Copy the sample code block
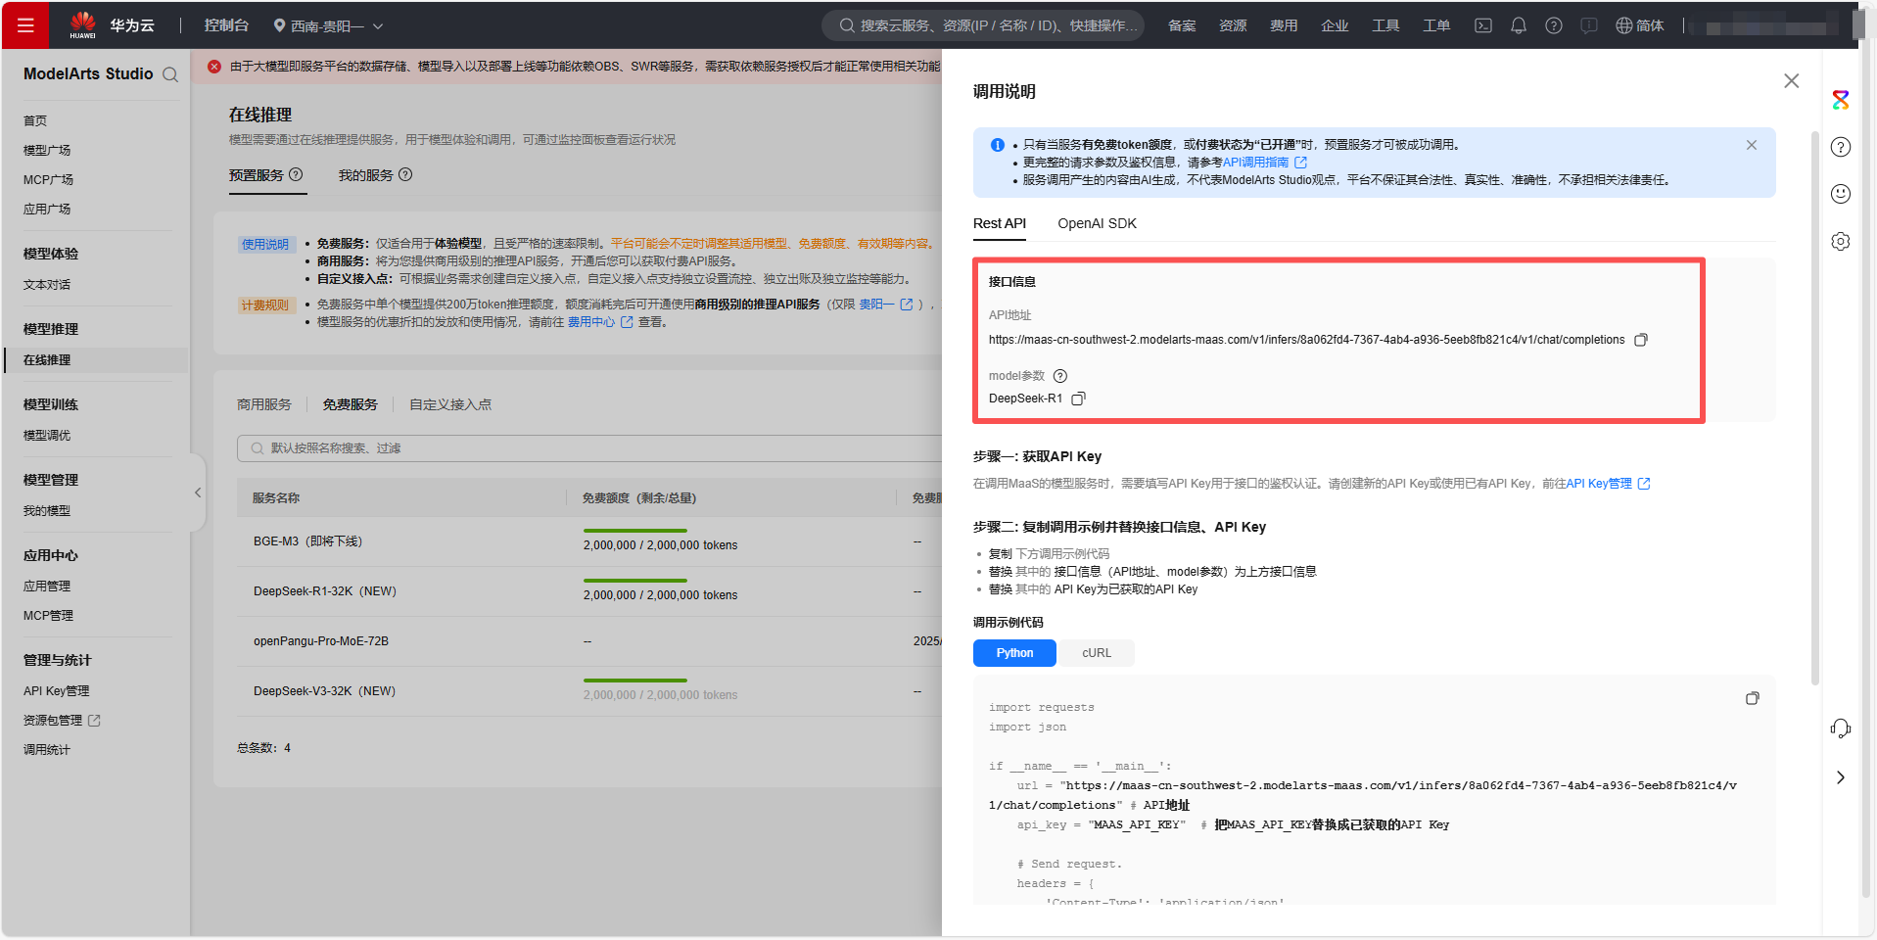The width and height of the screenshot is (1877, 940). point(1752,698)
